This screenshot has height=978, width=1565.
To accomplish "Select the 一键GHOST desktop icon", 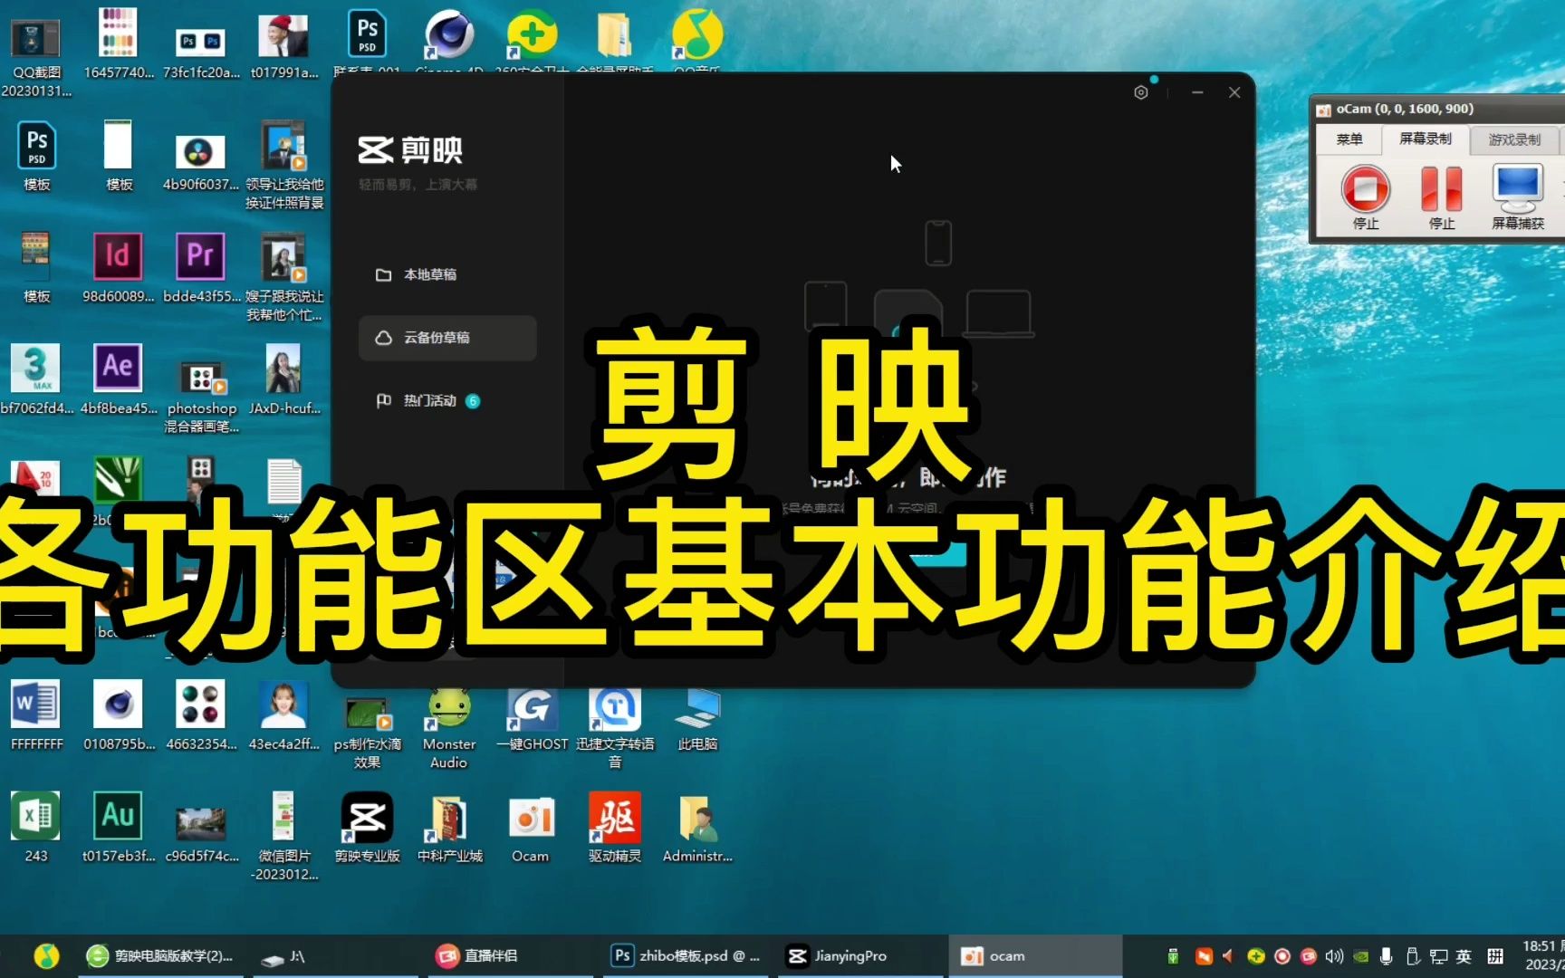I will (532, 720).
